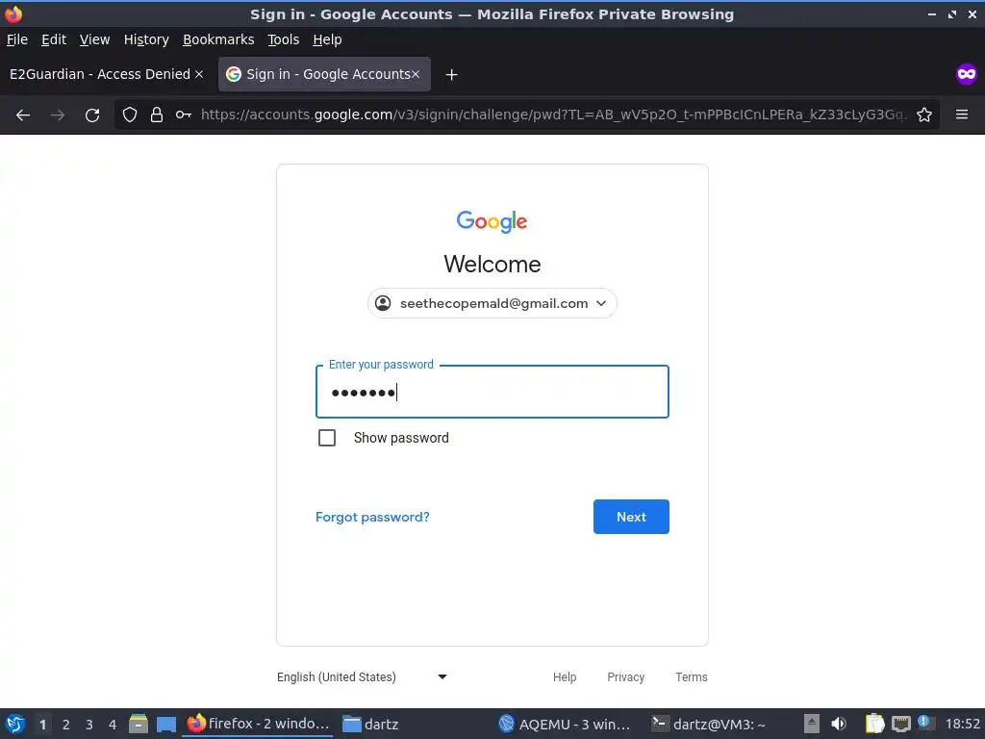Click the URL address bar
985x739 pixels.
[x=553, y=115]
